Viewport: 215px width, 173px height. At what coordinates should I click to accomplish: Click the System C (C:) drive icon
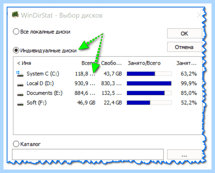click(x=20, y=74)
